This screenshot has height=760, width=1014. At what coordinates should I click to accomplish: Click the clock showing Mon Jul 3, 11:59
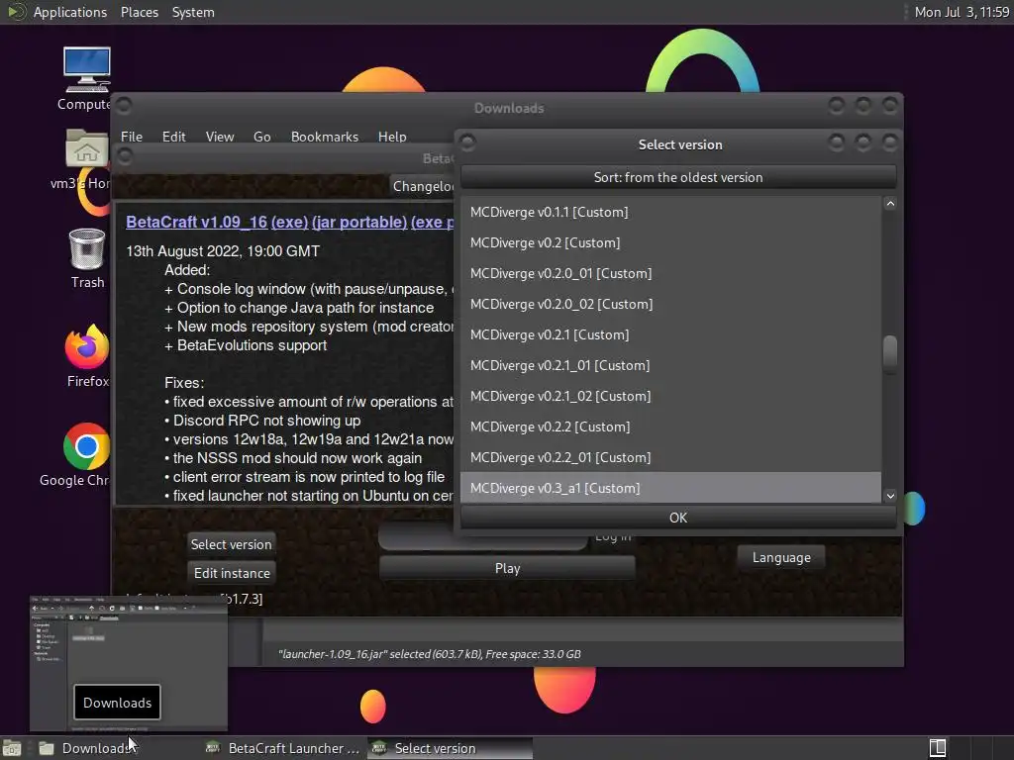[962, 12]
